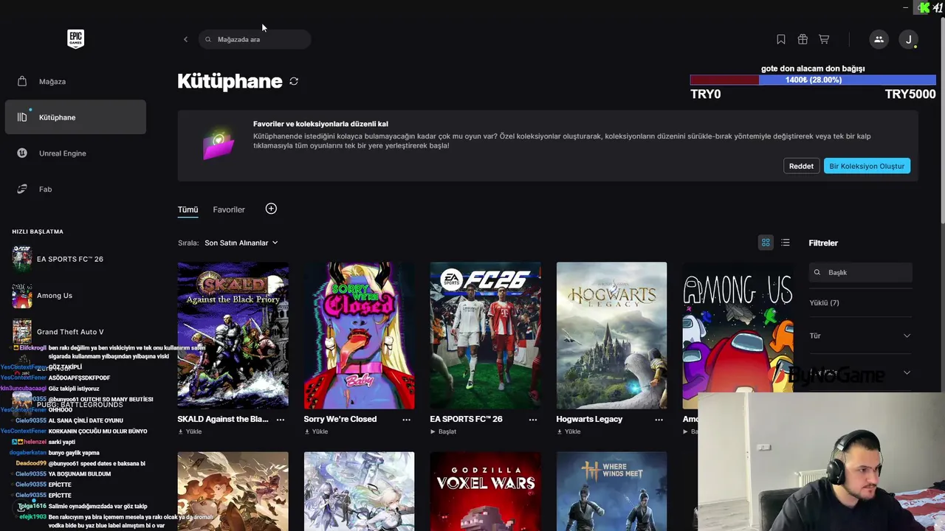Click the Unreal Engine sidebar icon
945x531 pixels.
(22, 153)
